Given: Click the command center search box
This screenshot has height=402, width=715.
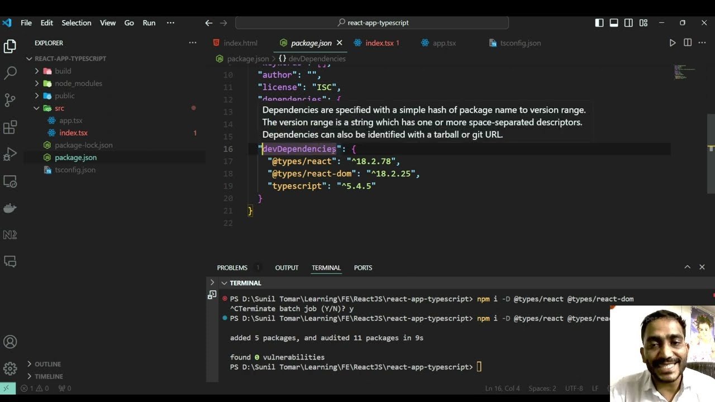Looking at the screenshot, I should 372,23.
